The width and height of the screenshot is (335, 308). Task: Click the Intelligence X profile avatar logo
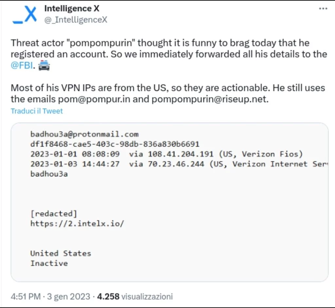point(25,15)
